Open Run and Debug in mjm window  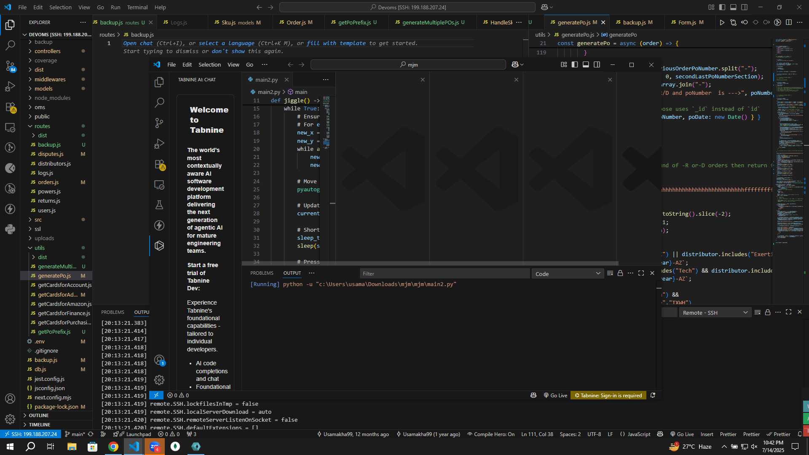pos(159,144)
